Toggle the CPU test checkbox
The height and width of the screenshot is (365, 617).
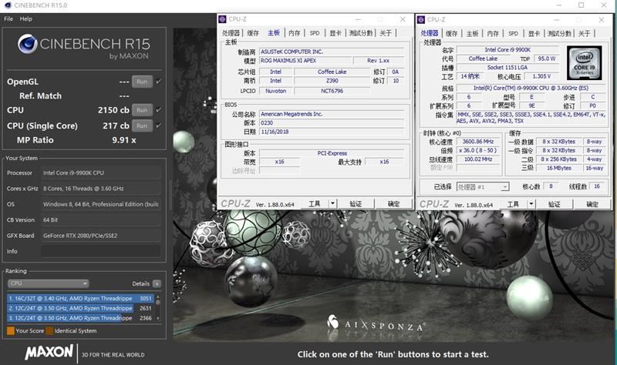(159, 110)
